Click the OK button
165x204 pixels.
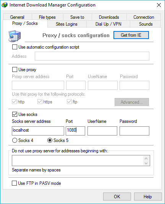(x=117, y=197)
